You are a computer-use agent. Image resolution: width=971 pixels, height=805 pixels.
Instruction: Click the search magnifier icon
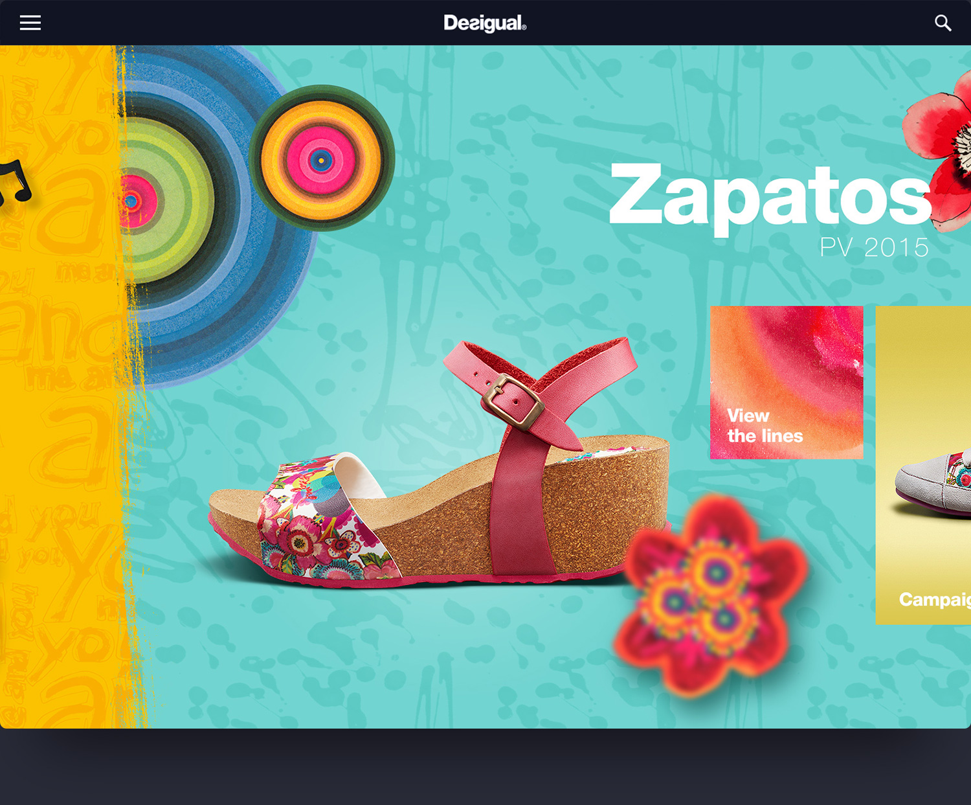click(943, 23)
